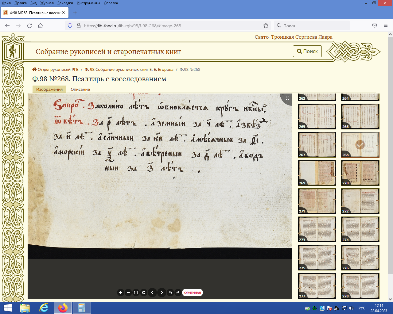
Task: Rotate image right in viewer
Action: click(178, 293)
